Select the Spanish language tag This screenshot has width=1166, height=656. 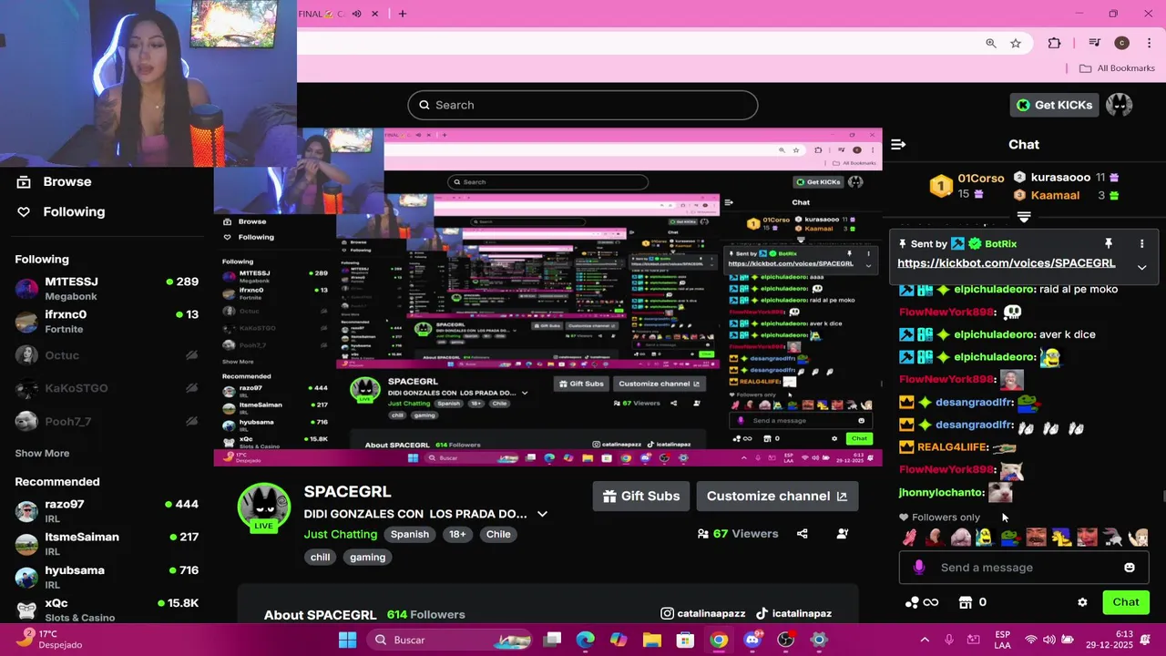point(410,534)
